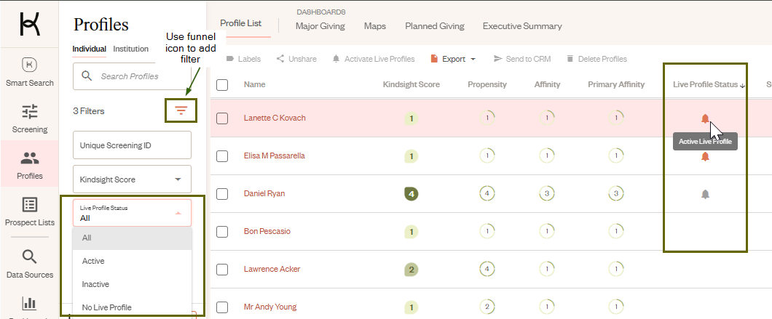The image size is (772, 319).
Task: Tick the checkbox for Lanette C Kovach
Action: (223, 118)
